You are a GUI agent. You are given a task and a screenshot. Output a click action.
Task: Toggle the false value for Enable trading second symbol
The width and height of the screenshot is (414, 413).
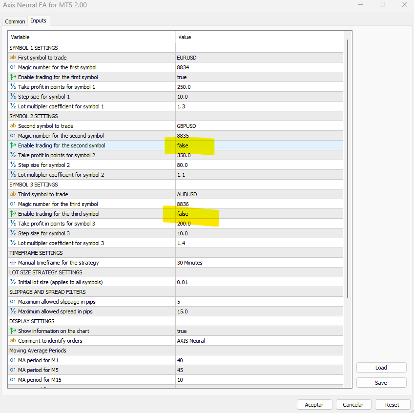(x=183, y=145)
